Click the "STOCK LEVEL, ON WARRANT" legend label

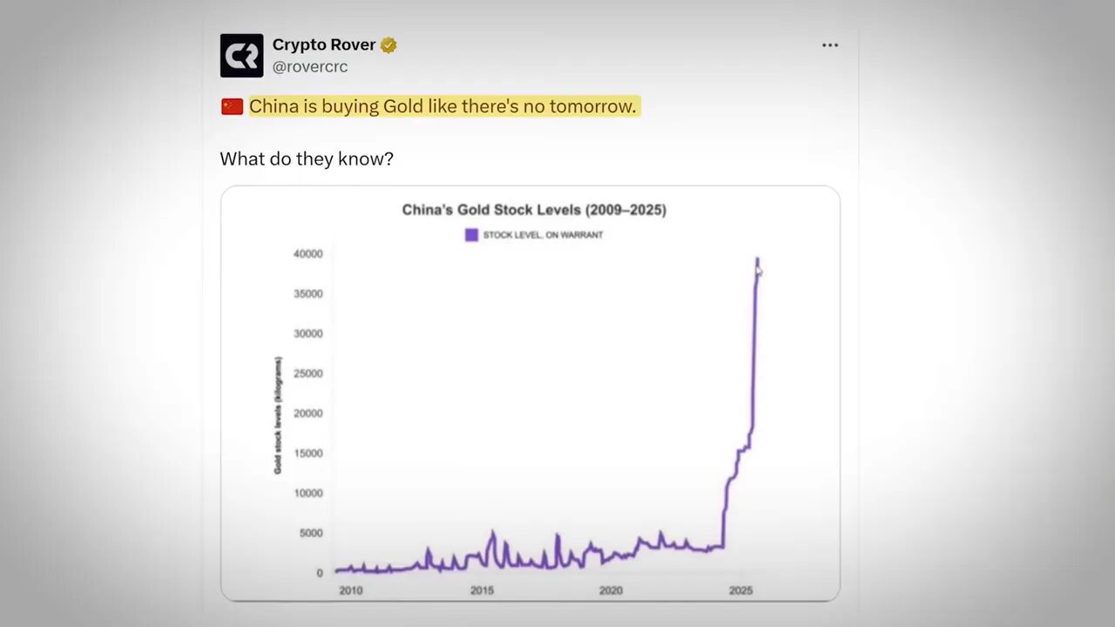pos(543,235)
